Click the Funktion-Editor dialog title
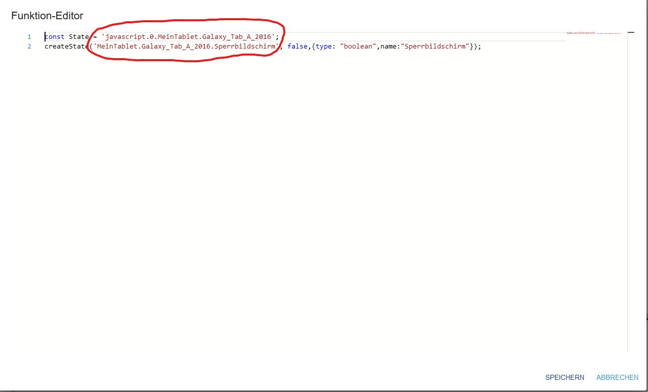648x392 pixels. [x=48, y=16]
